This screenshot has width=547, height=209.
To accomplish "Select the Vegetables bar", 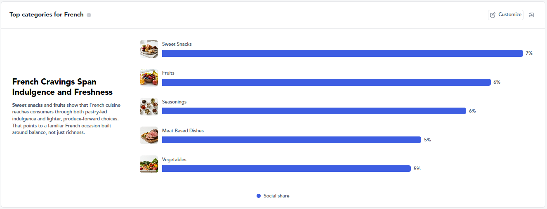I will coord(286,169).
